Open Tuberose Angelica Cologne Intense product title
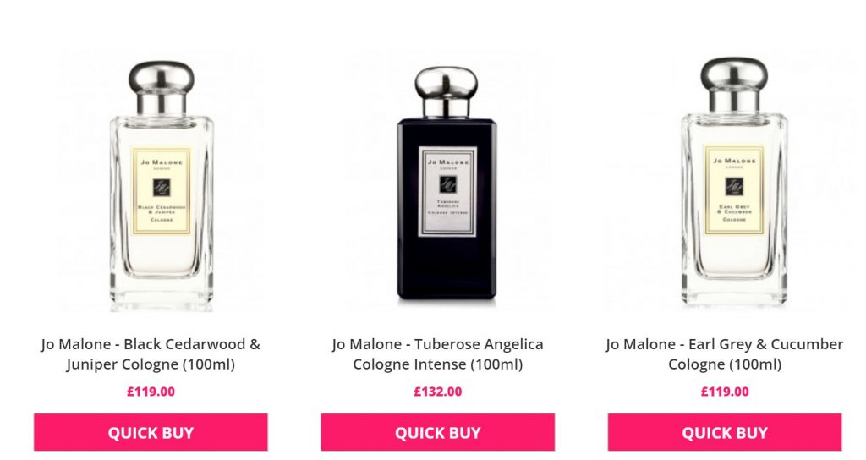 (437, 354)
